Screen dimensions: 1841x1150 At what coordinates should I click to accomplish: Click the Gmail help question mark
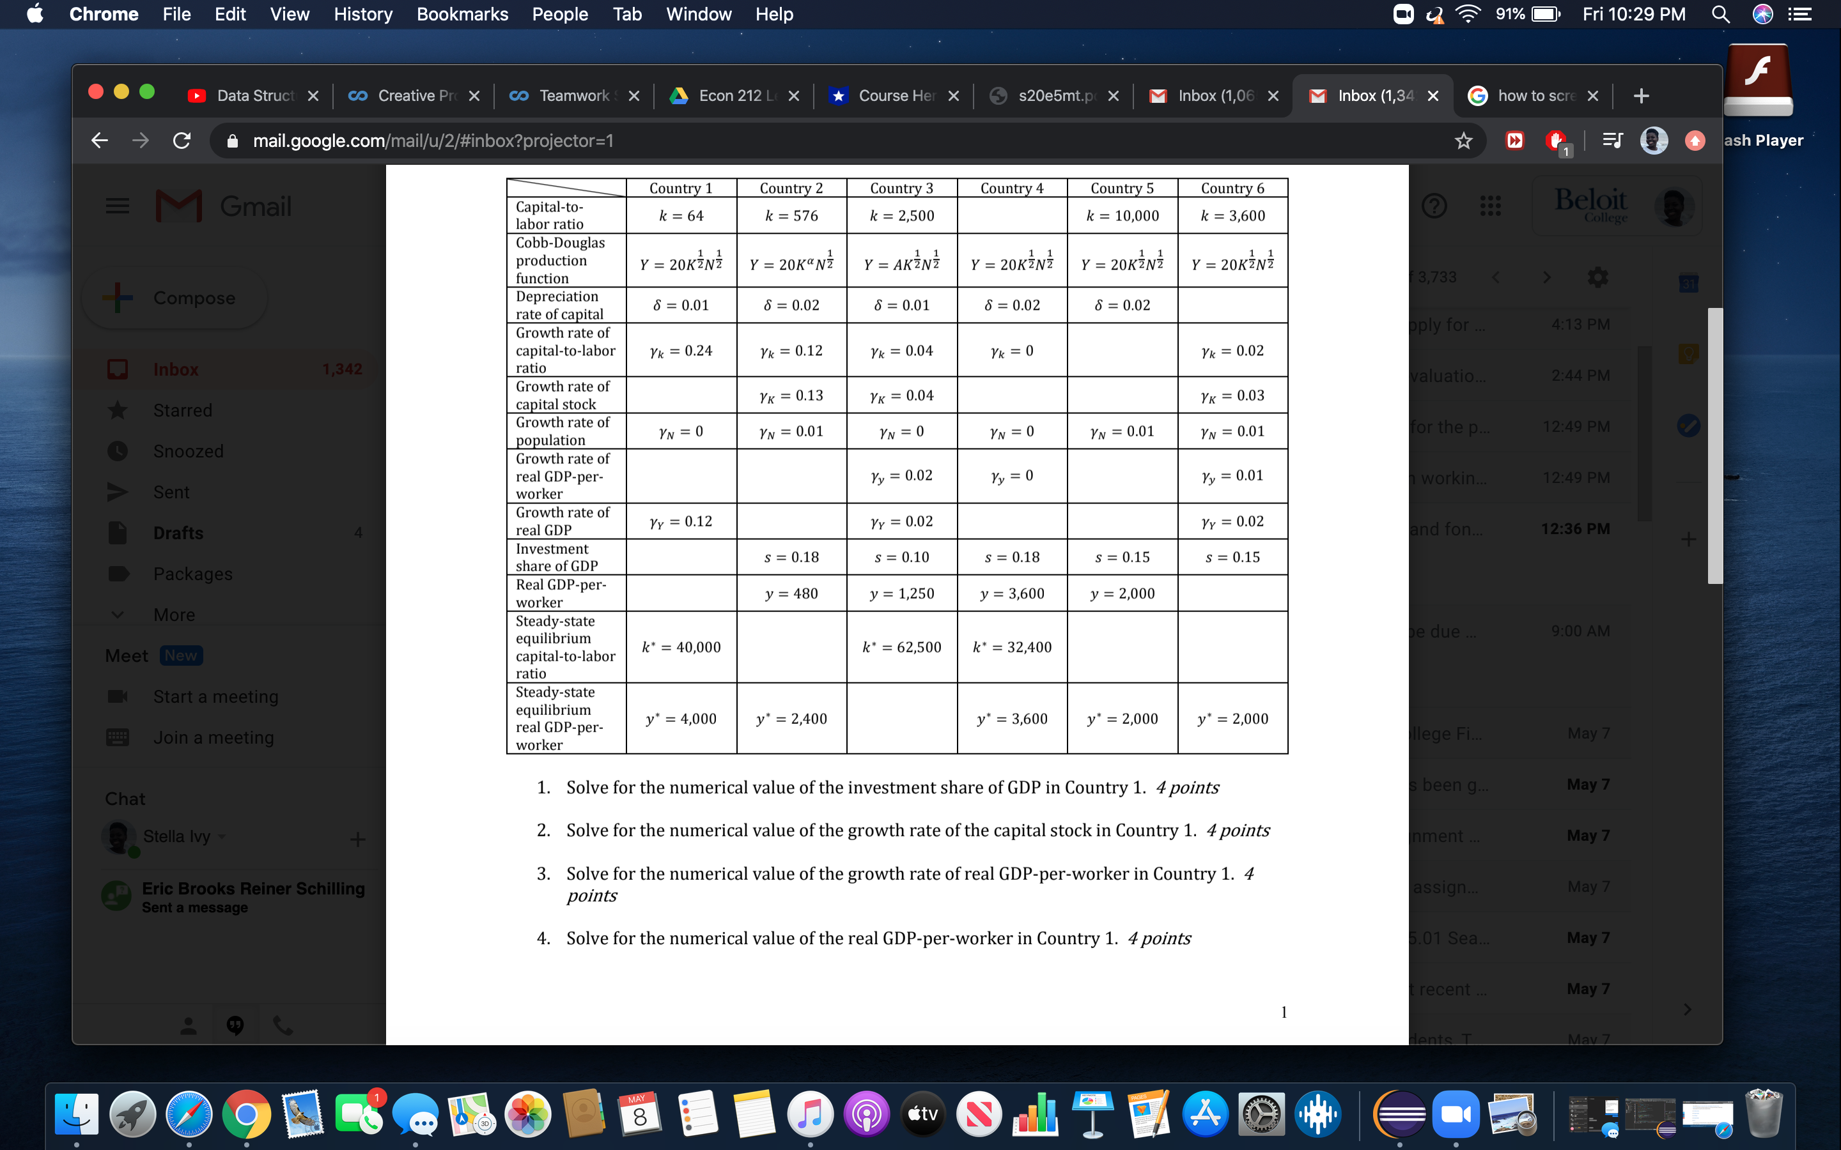click(1434, 205)
